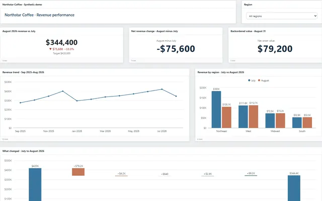The width and height of the screenshot is (322, 201).
Task: Click the Target $420,000 text
Action: pyautogui.click(x=61, y=53)
